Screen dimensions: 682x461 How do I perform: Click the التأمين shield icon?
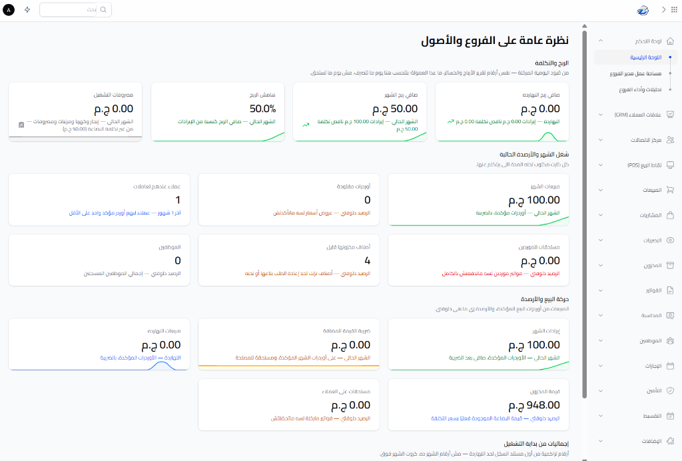coord(670,390)
